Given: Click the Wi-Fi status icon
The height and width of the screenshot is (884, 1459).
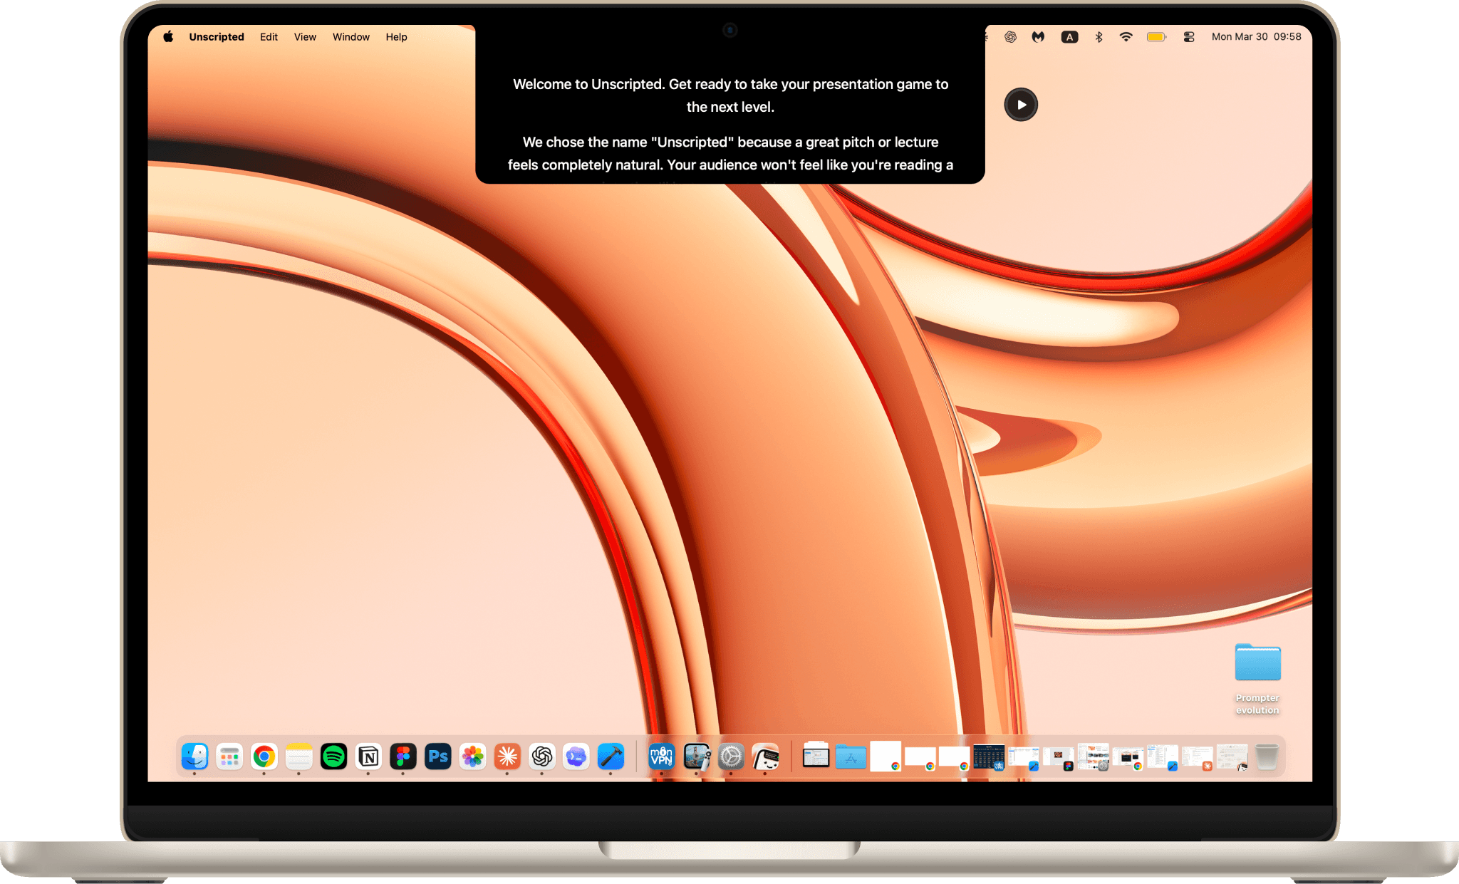Looking at the screenshot, I should pos(1126,37).
